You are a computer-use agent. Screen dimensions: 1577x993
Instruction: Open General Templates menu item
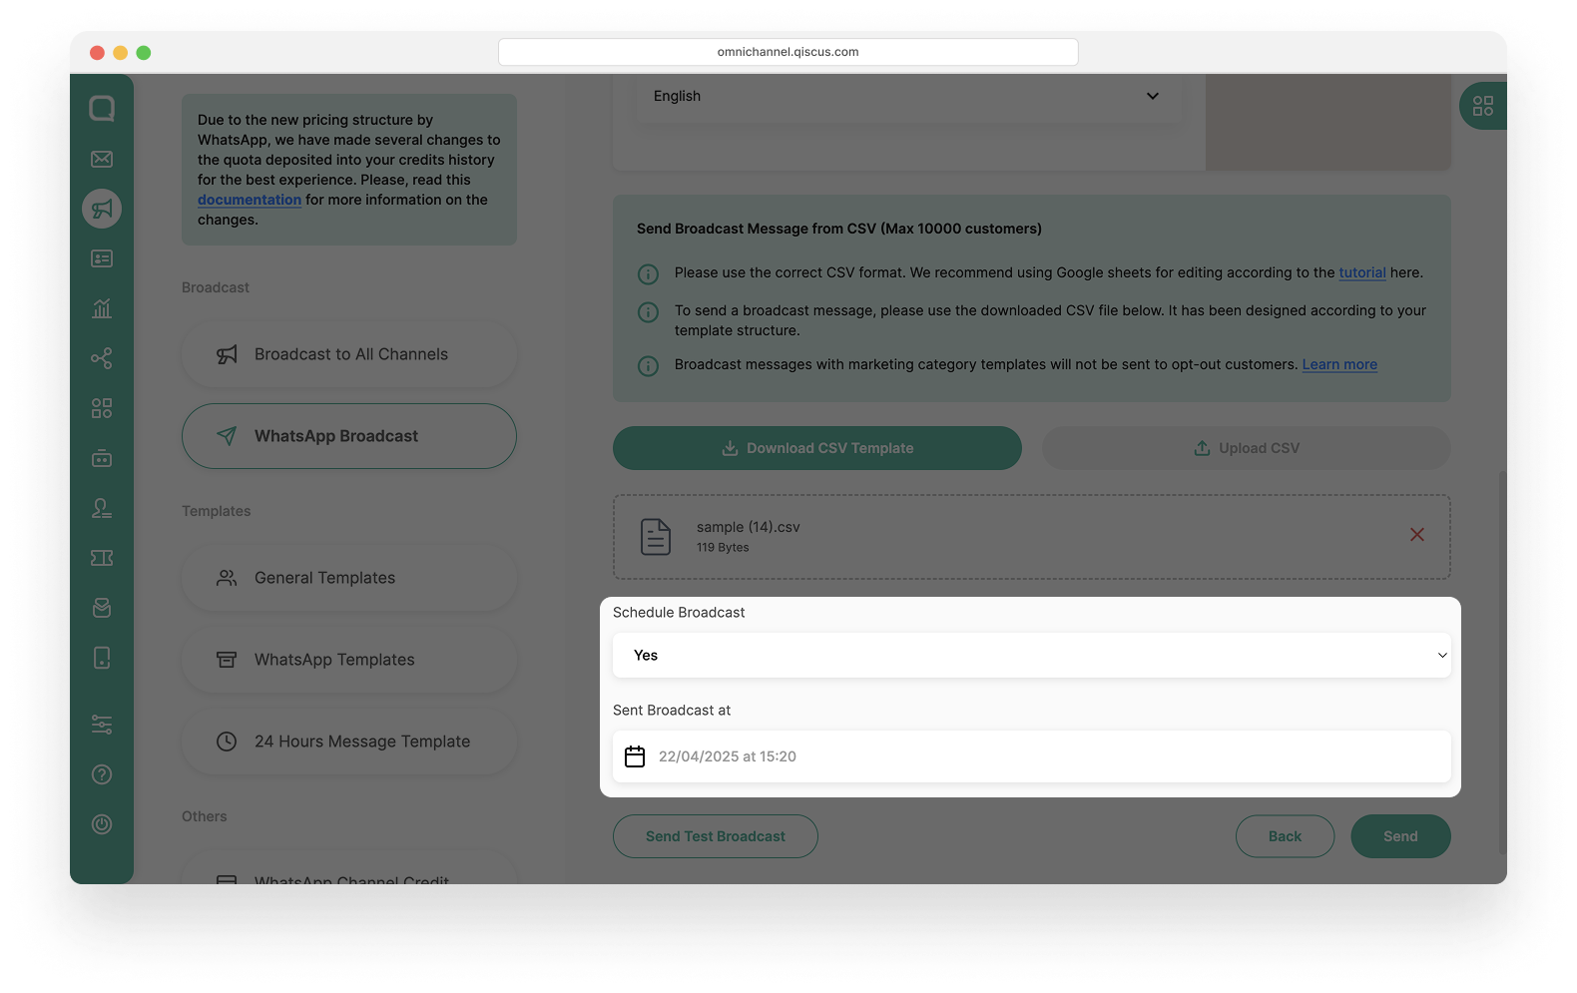point(349,578)
